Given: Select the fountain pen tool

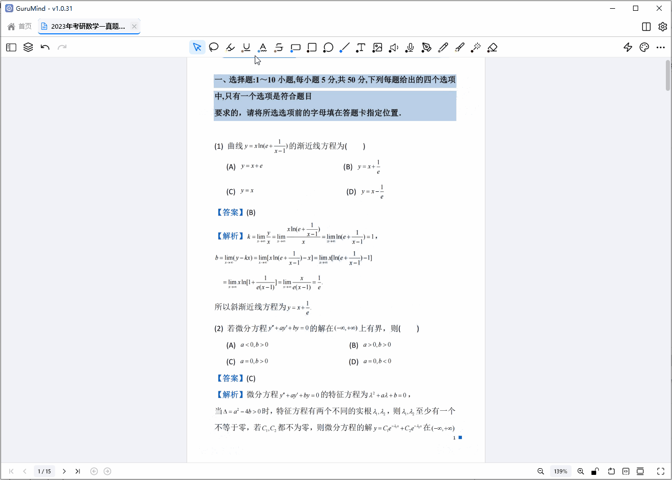Looking at the screenshot, I should (426, 47).
